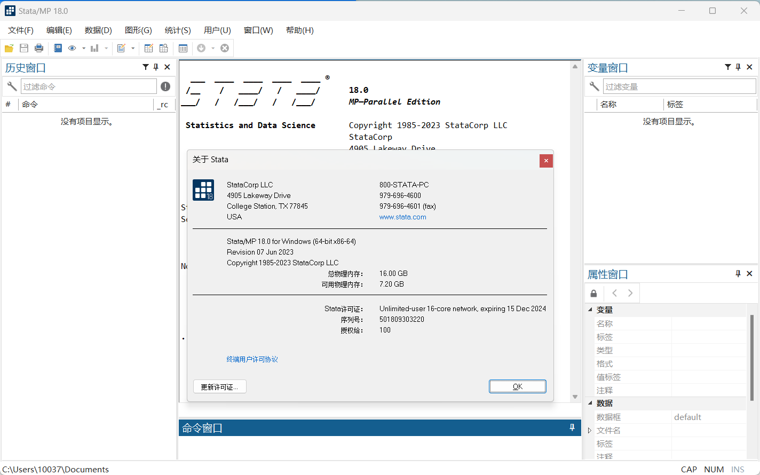Click the previous arrow in 属性窗口
The width and height of the screenshot is (760, 475).
[614, 293]
